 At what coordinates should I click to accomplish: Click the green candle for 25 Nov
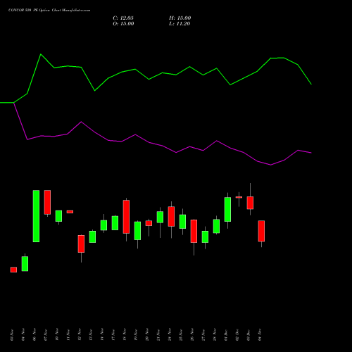[x=182, y=222]
